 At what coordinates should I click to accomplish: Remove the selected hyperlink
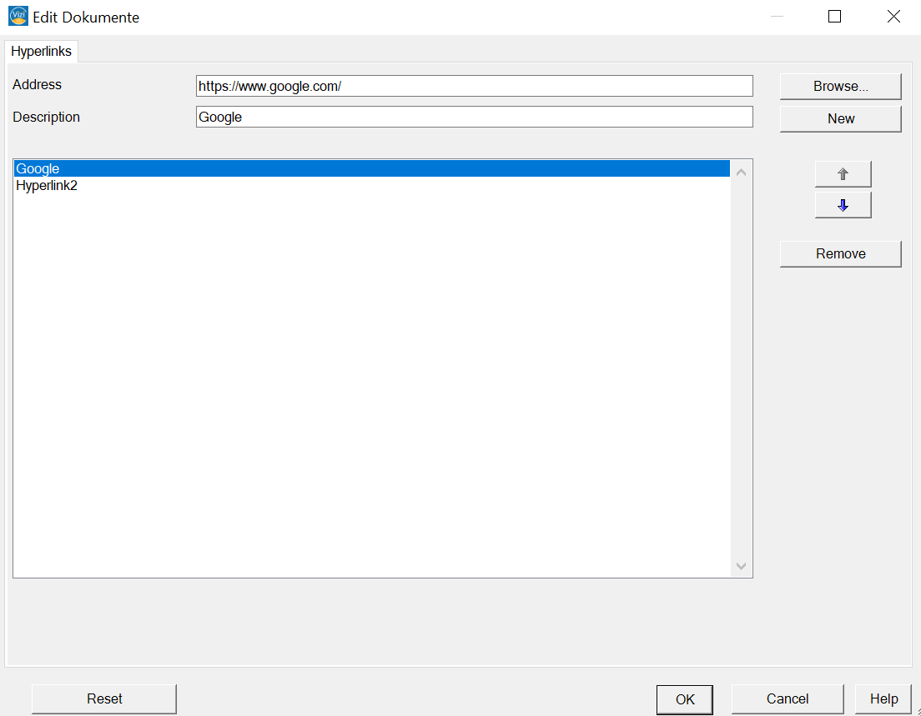(840, 253)
